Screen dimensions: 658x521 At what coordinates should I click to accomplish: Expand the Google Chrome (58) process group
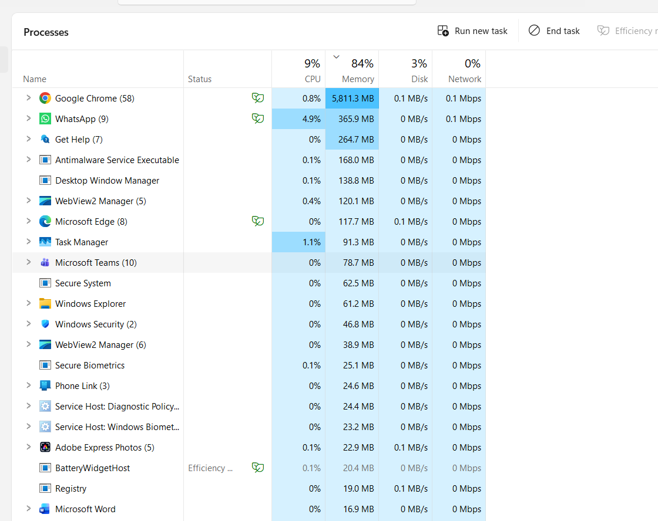coord(29,97)
